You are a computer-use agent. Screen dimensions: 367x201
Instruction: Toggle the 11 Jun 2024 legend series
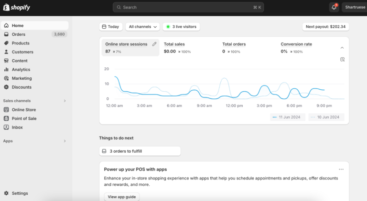point(287,117)
